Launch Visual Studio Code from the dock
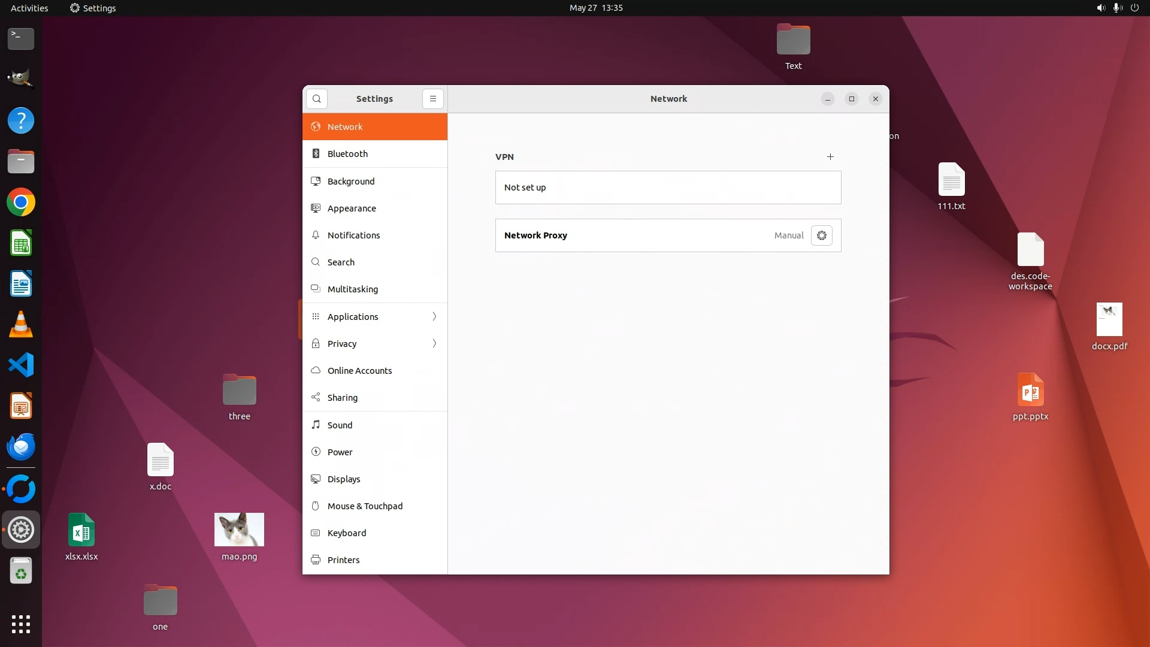 (x=21, y=365)
